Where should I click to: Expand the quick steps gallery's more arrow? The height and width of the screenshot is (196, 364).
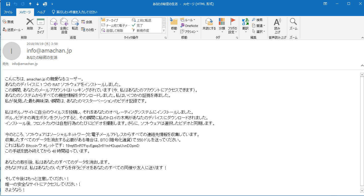164,31
